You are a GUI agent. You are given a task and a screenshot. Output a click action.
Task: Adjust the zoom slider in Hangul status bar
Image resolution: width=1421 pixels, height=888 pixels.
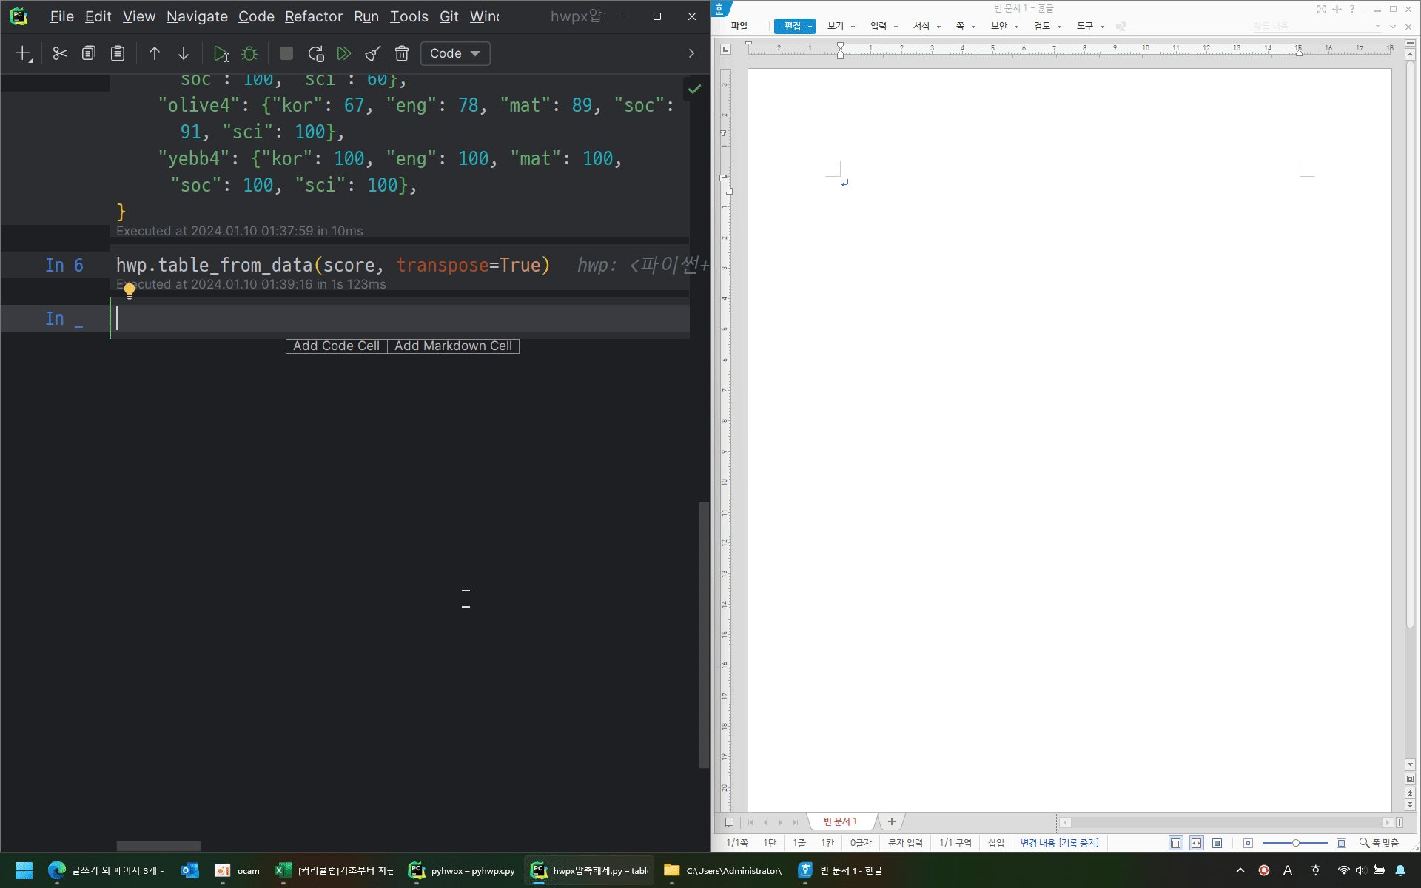point(1295,843)
